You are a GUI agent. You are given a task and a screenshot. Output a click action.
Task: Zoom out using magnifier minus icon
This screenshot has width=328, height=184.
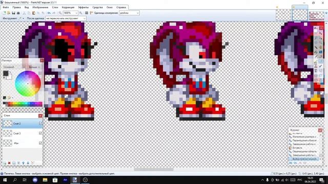click(60, 13)
